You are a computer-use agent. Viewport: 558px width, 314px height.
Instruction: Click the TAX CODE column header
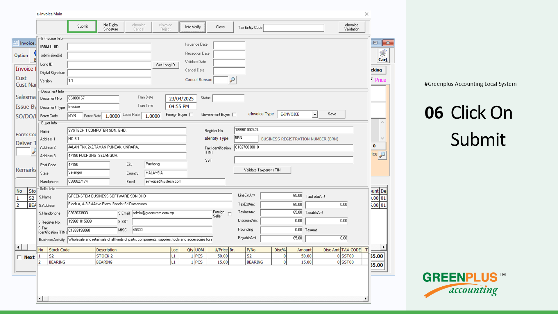(351, 250)
